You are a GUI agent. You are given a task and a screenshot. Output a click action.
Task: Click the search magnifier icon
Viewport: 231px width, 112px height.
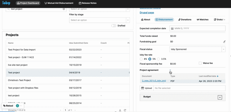click(8, 9)
